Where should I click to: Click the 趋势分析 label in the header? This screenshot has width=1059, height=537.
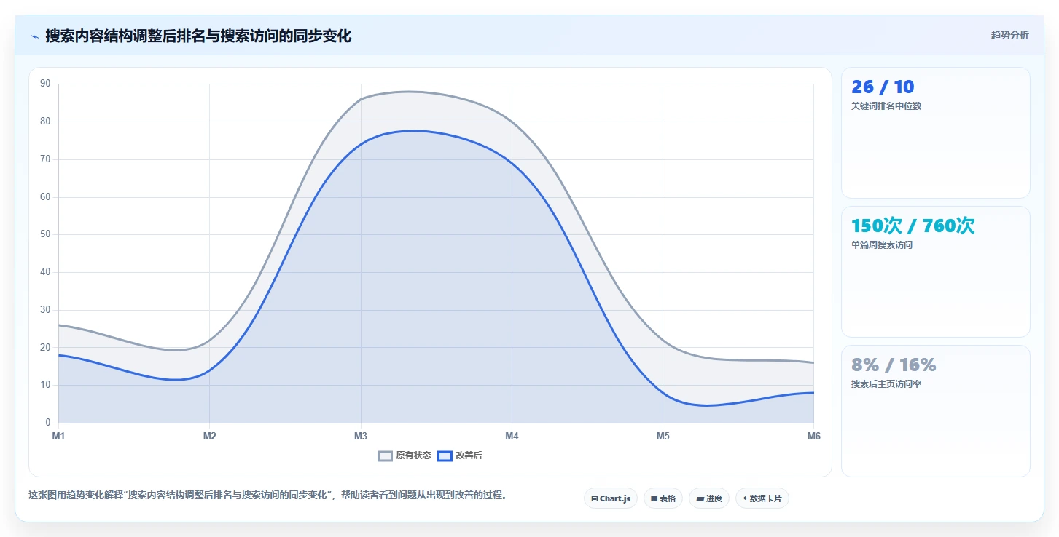pyautogui.click(x=1010, y=35)
